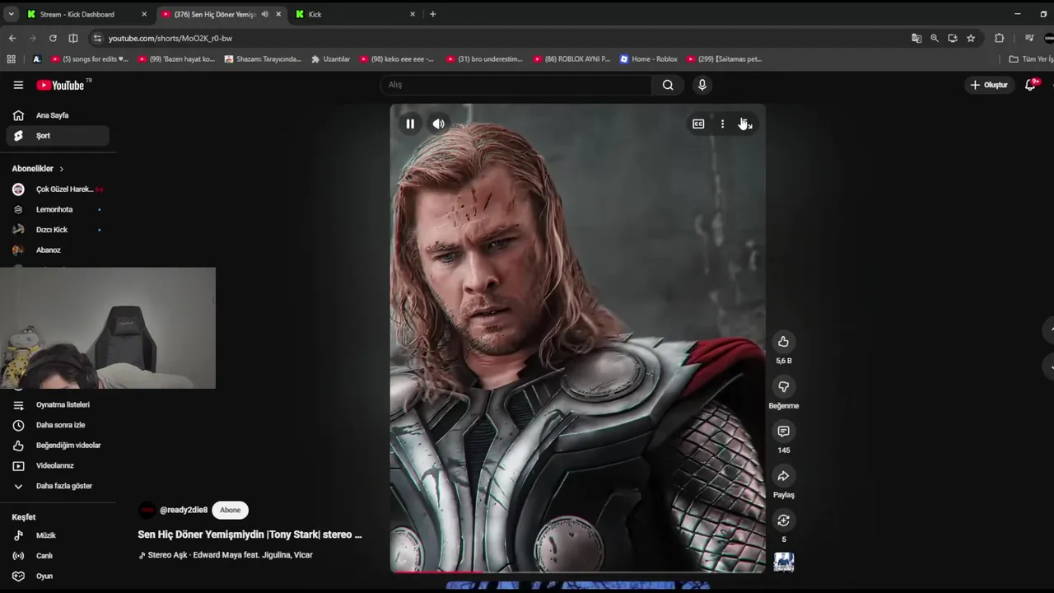The height and width of the screenshot is (593, 1054).
Task: Open the Tüm Yer İşaretleri bookmarks folder
Action: tap(1031, 59)
